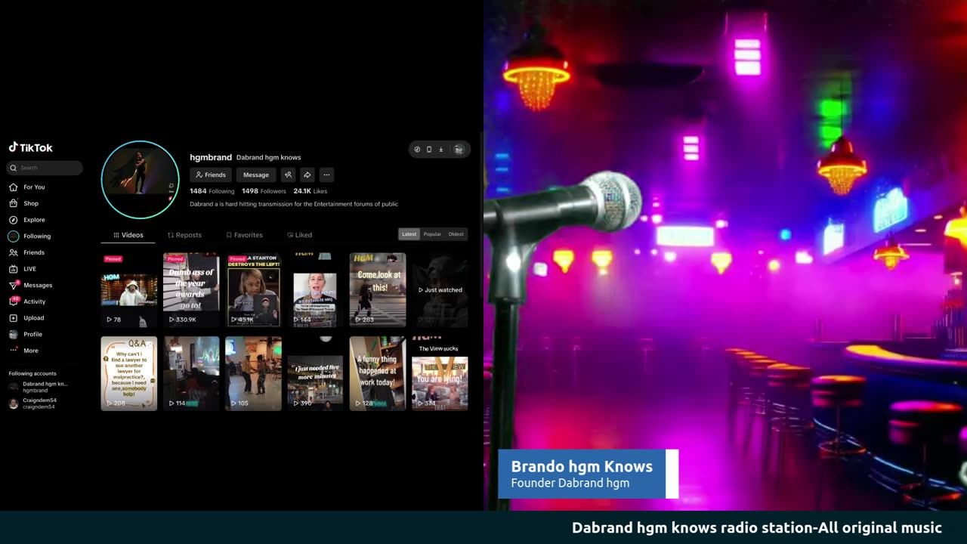967x544 pixels.
Task: Open the For You feed
Action: tap(34, 187)
